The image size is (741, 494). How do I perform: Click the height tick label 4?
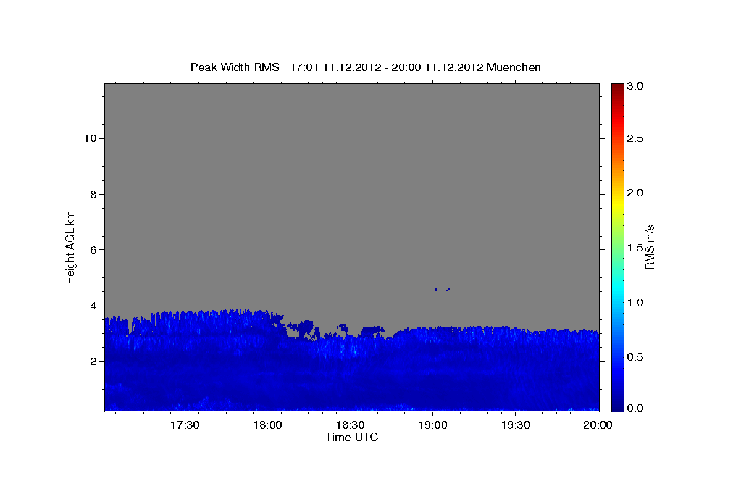pyautogui.click(x=93, y=306)
